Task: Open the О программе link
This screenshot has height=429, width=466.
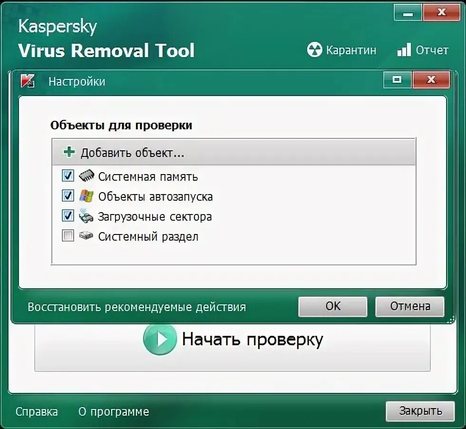Action: click(114, 412)
